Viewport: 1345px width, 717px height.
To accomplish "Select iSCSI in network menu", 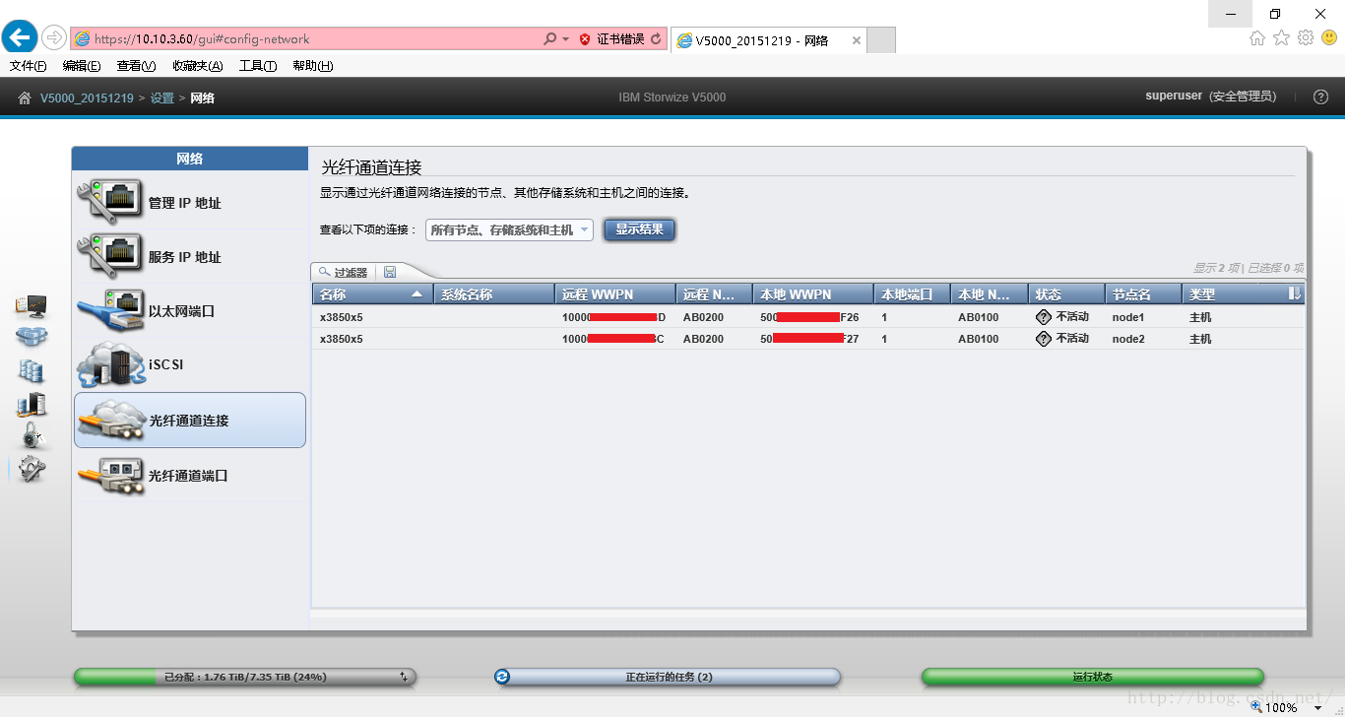I will click(x=190, y=364).
